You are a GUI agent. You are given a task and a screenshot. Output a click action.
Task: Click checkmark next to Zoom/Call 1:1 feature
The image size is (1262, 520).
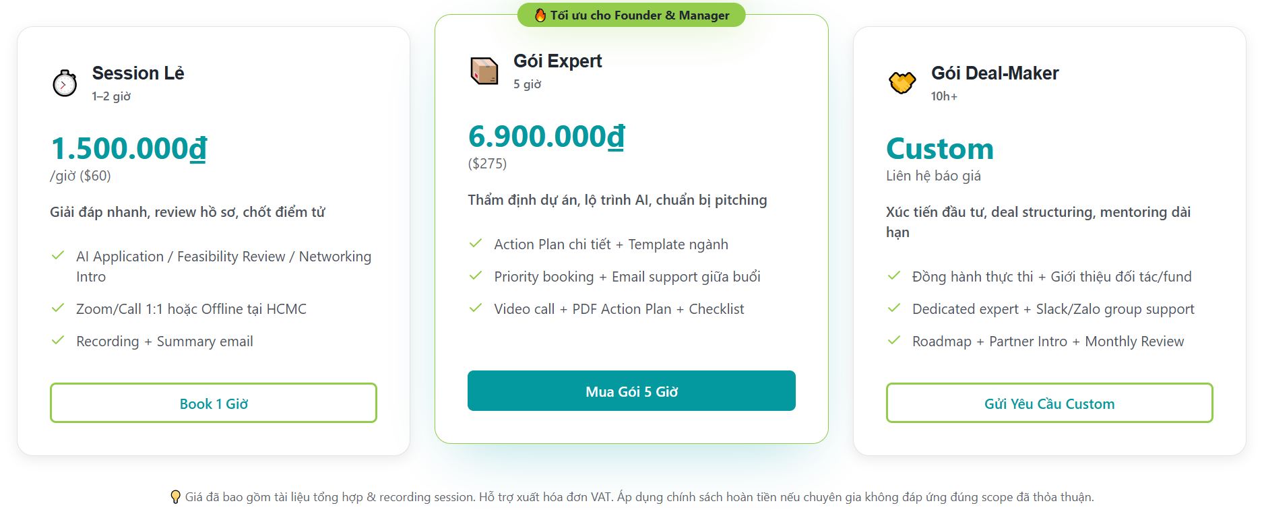(59, 308)
